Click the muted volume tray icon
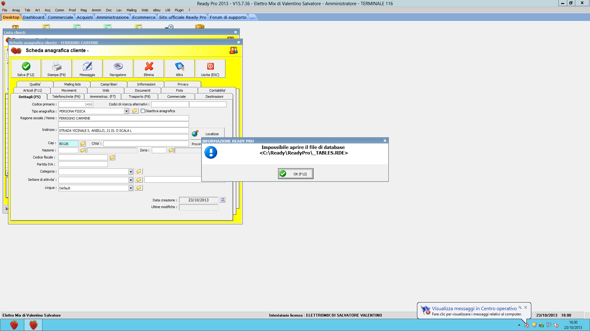This screenshot has width=590, height=331. point(556,325)
